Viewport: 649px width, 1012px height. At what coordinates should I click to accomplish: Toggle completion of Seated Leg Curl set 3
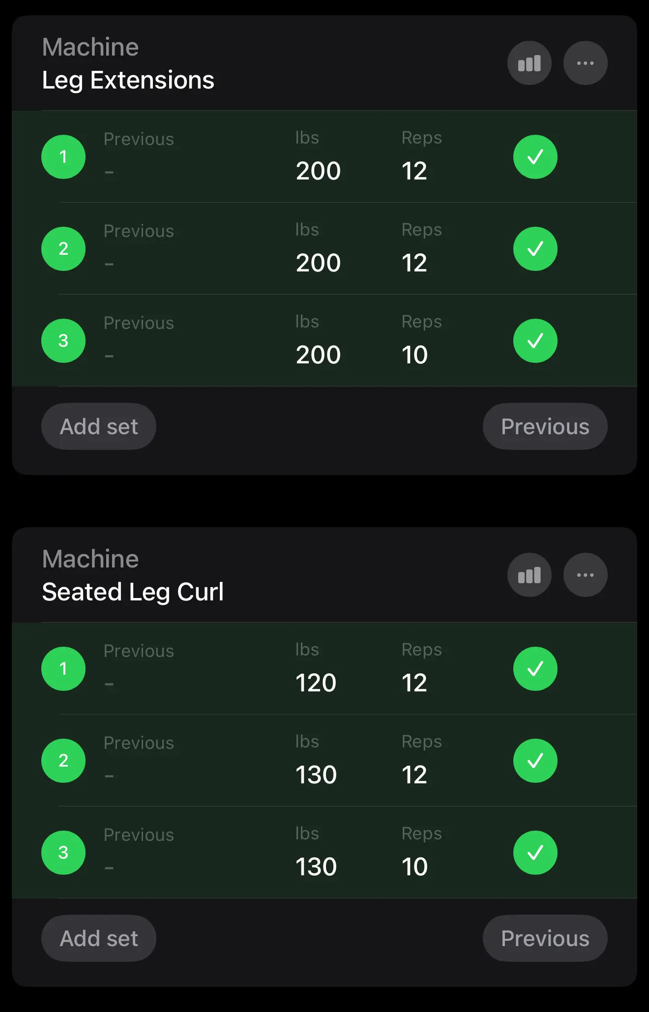click(x=535, y=853)
